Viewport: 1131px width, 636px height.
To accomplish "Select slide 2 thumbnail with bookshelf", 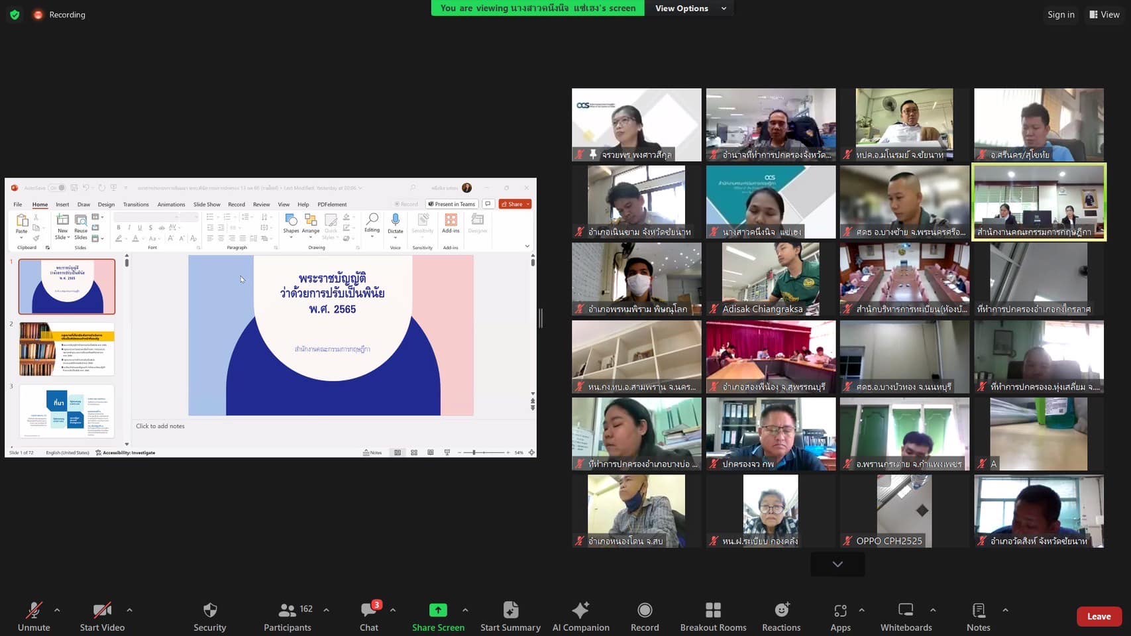I will pyautogui.click(x=66, y=349).
